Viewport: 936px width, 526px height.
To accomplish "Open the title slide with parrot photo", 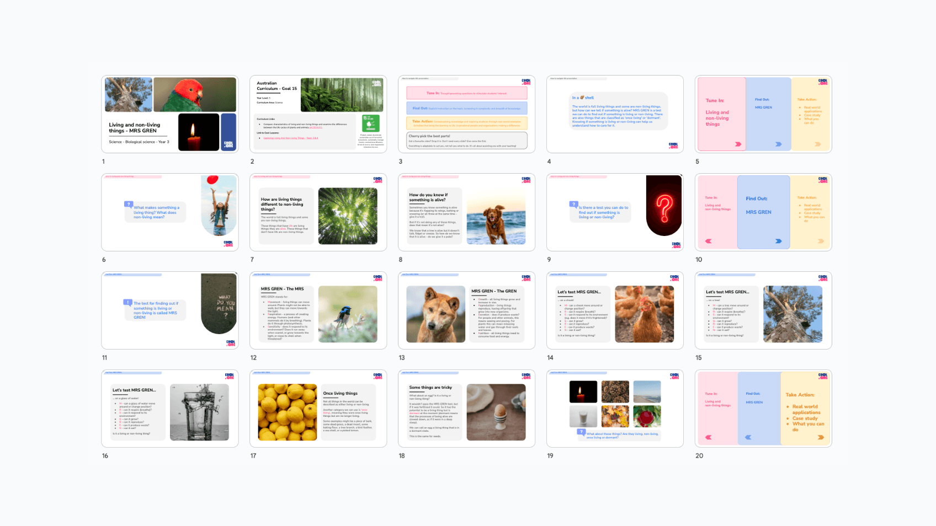I will (x=170, y=114).
